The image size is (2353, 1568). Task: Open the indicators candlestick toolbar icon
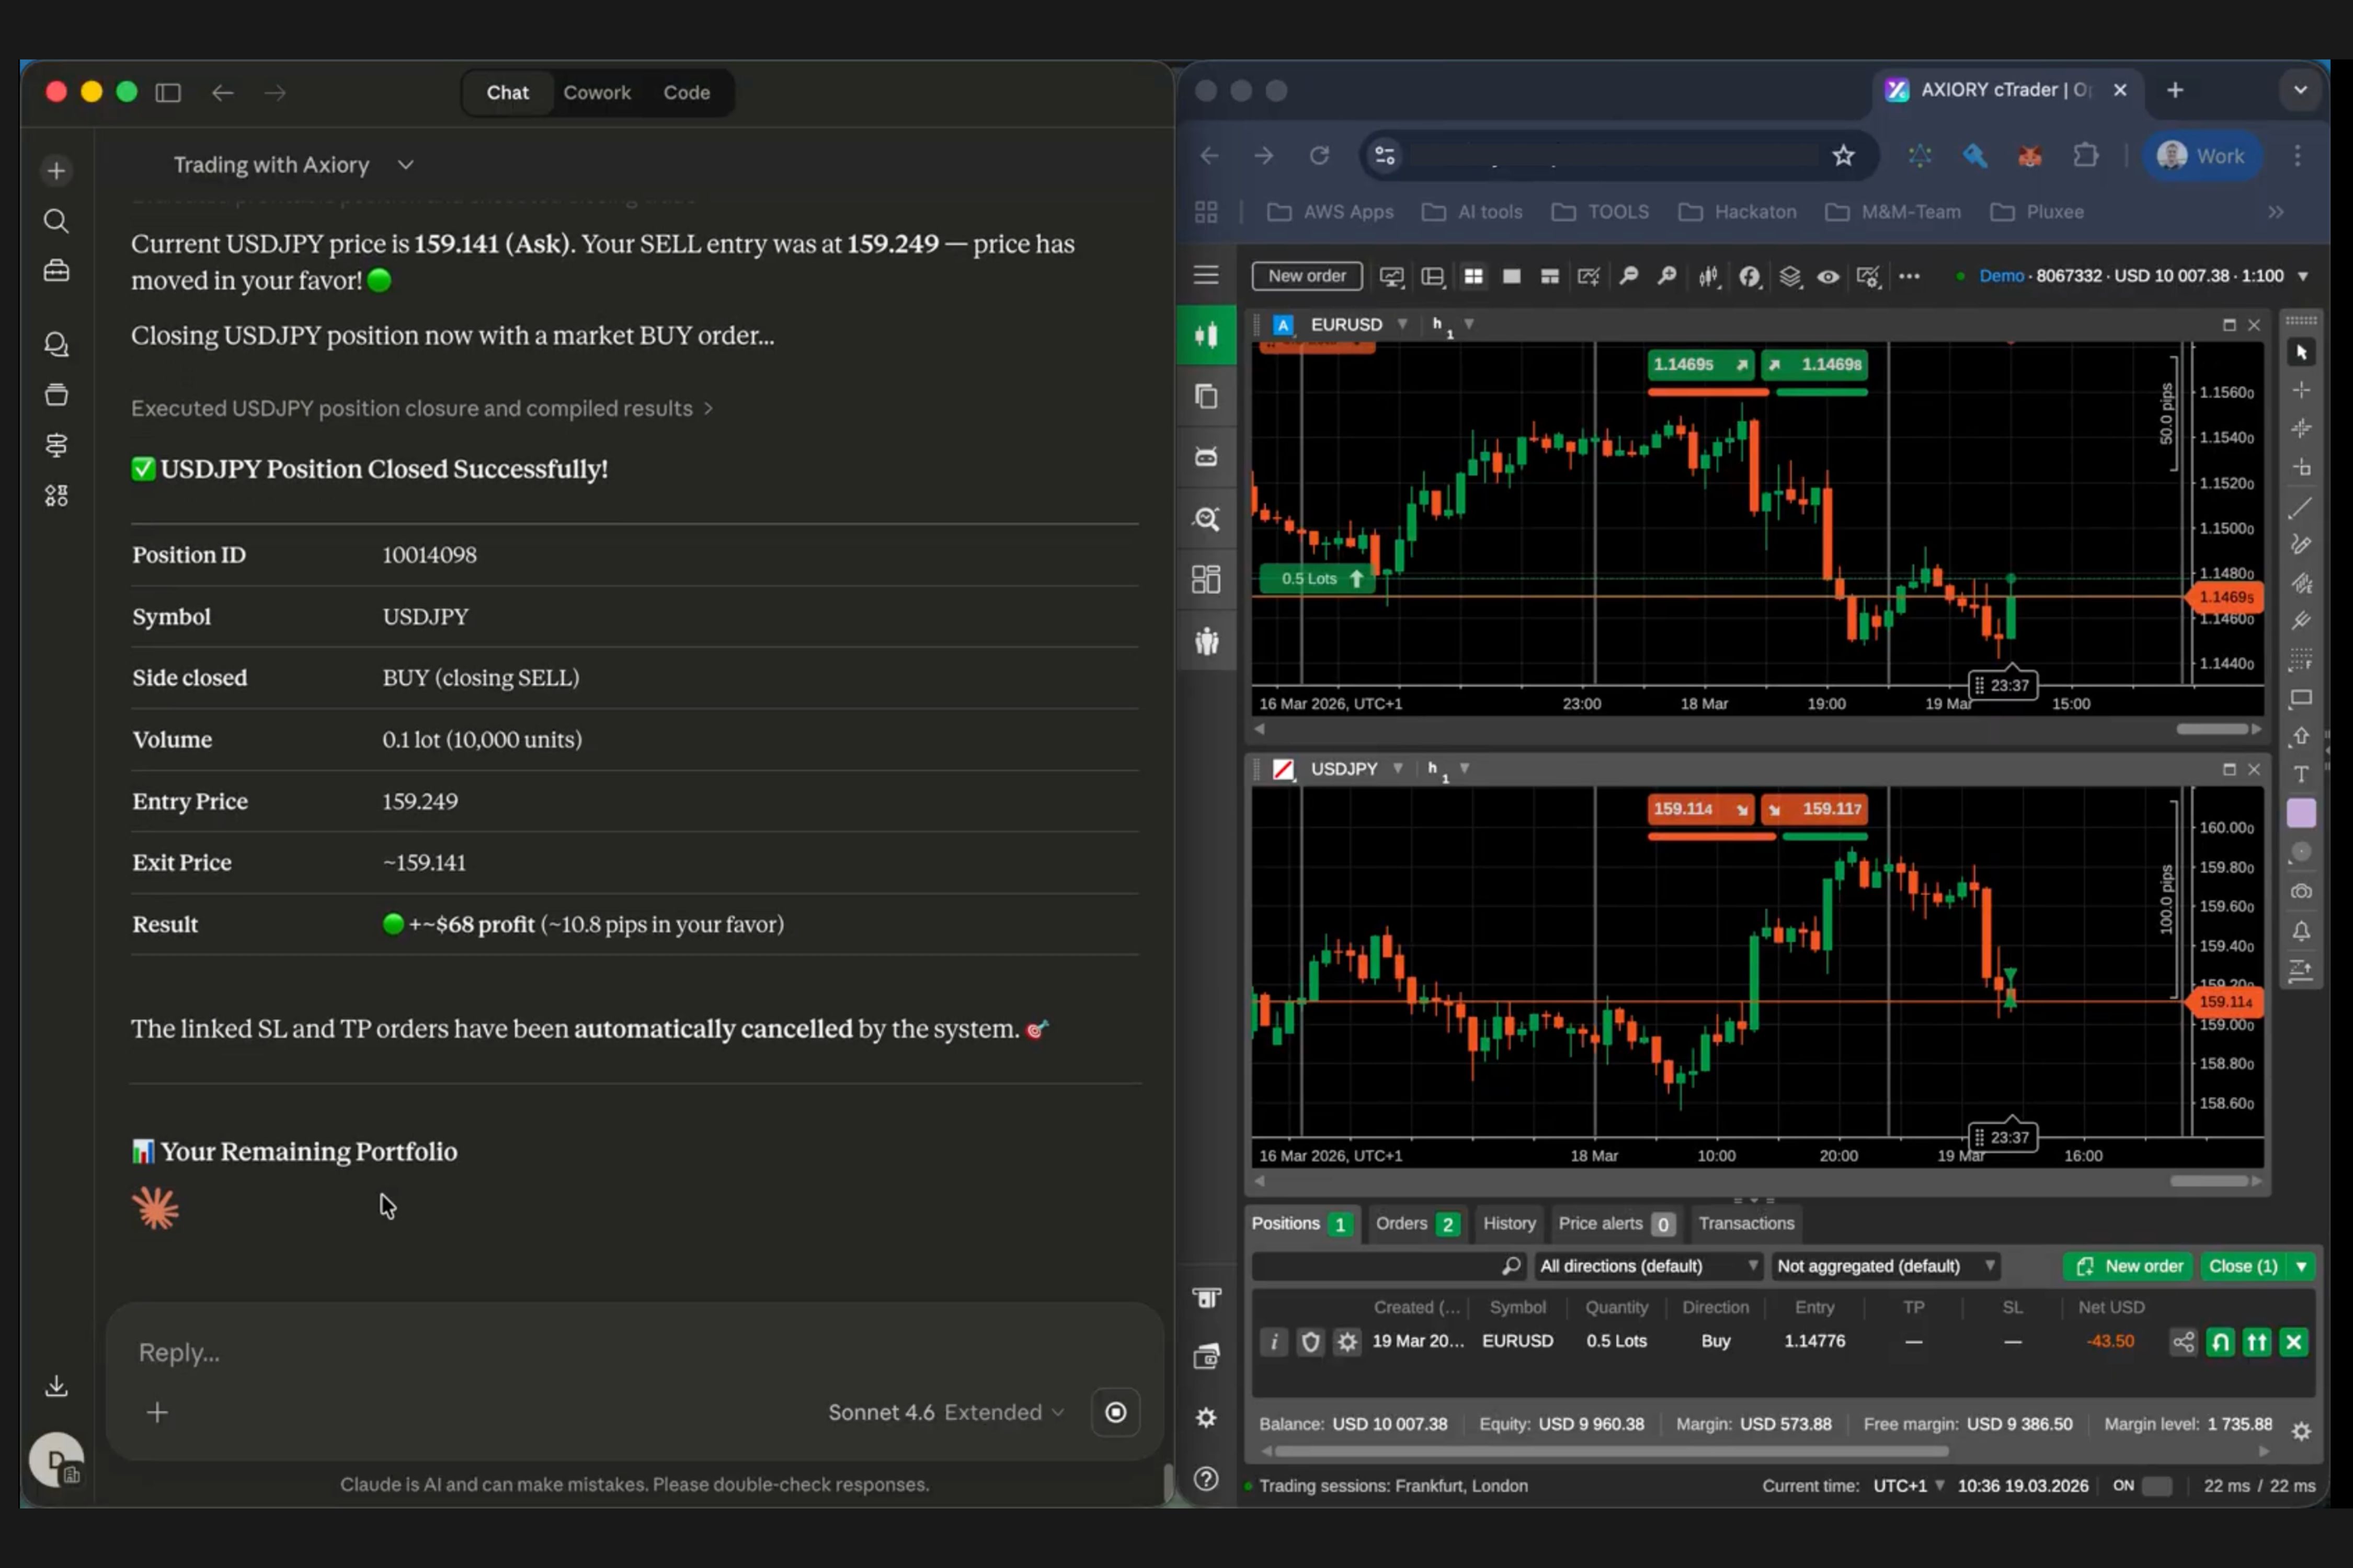click(x=1709, y=276)
